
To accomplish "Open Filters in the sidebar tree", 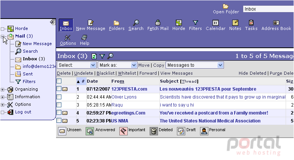I will click(29, 82).
